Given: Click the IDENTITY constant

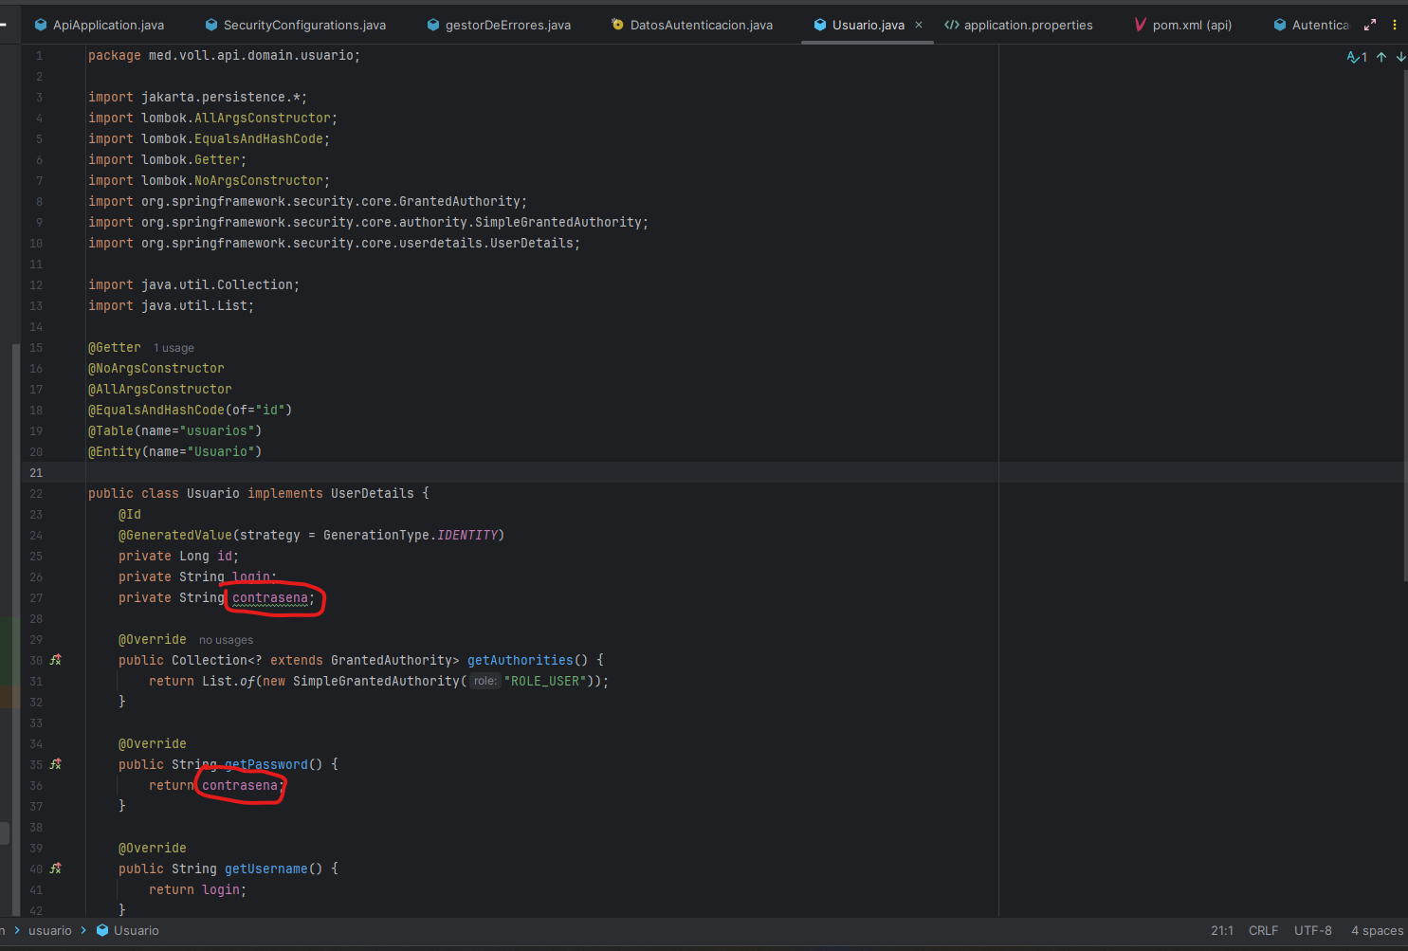Looking at the screenshot, I should pyautogui.click(x=467, y=535).
